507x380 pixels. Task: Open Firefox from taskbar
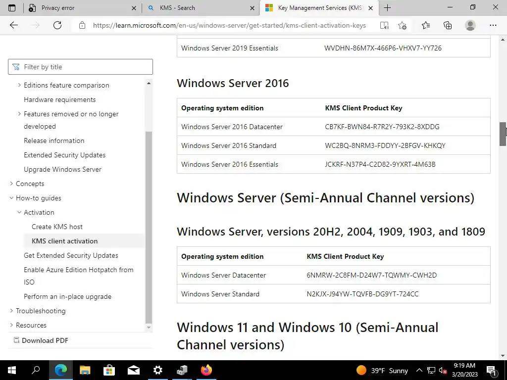206,370
